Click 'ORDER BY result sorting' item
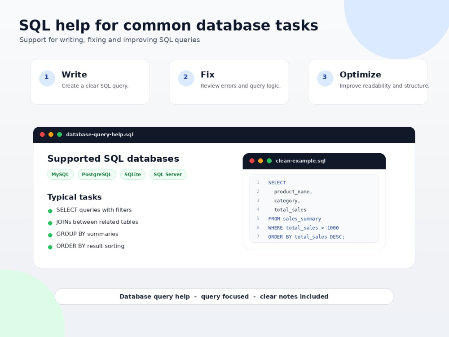The width and height of the screenshot is (449, 337). pyautogui.click(x=90, y=246)
